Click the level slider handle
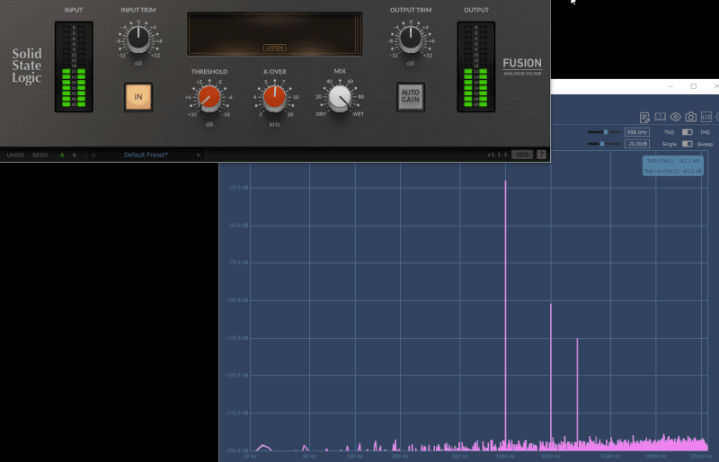This screenshot has width=719, height=462. 602,144
